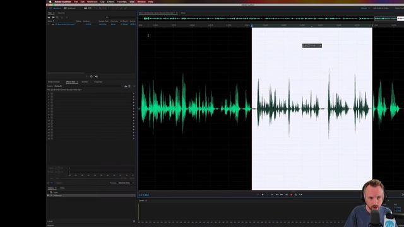The height and width of the screenshot is (227, 404).
Task: Click the Apply button in Effects Rack
Action: pos(59,183)
